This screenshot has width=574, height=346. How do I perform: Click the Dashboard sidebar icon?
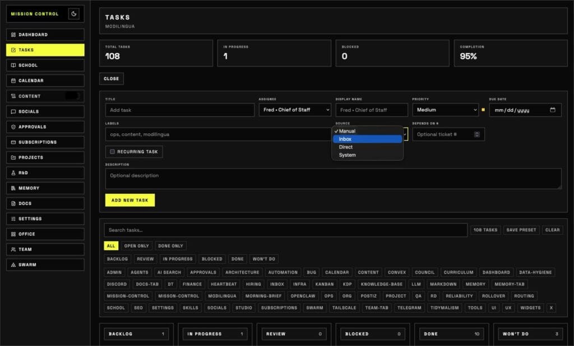point(13,35)
